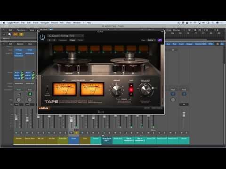Viewport: 226px width, 169px height.
Task: Open the Navigate menu
Action: [x=45, y=23]
